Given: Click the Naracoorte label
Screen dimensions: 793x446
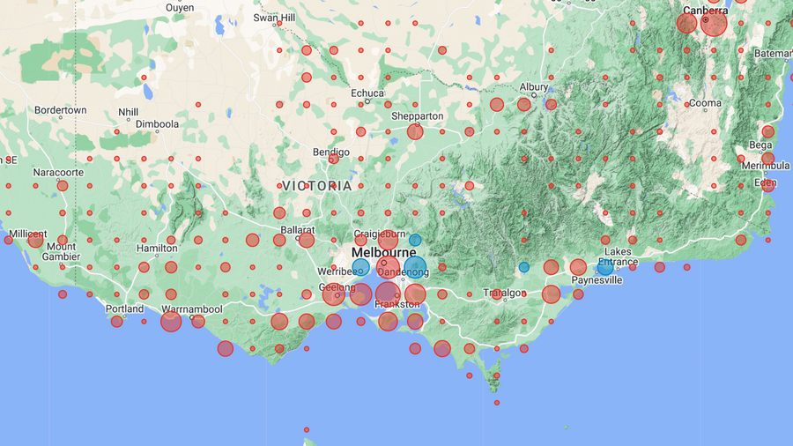Looking at the screenshot, I should click(58, 173).
